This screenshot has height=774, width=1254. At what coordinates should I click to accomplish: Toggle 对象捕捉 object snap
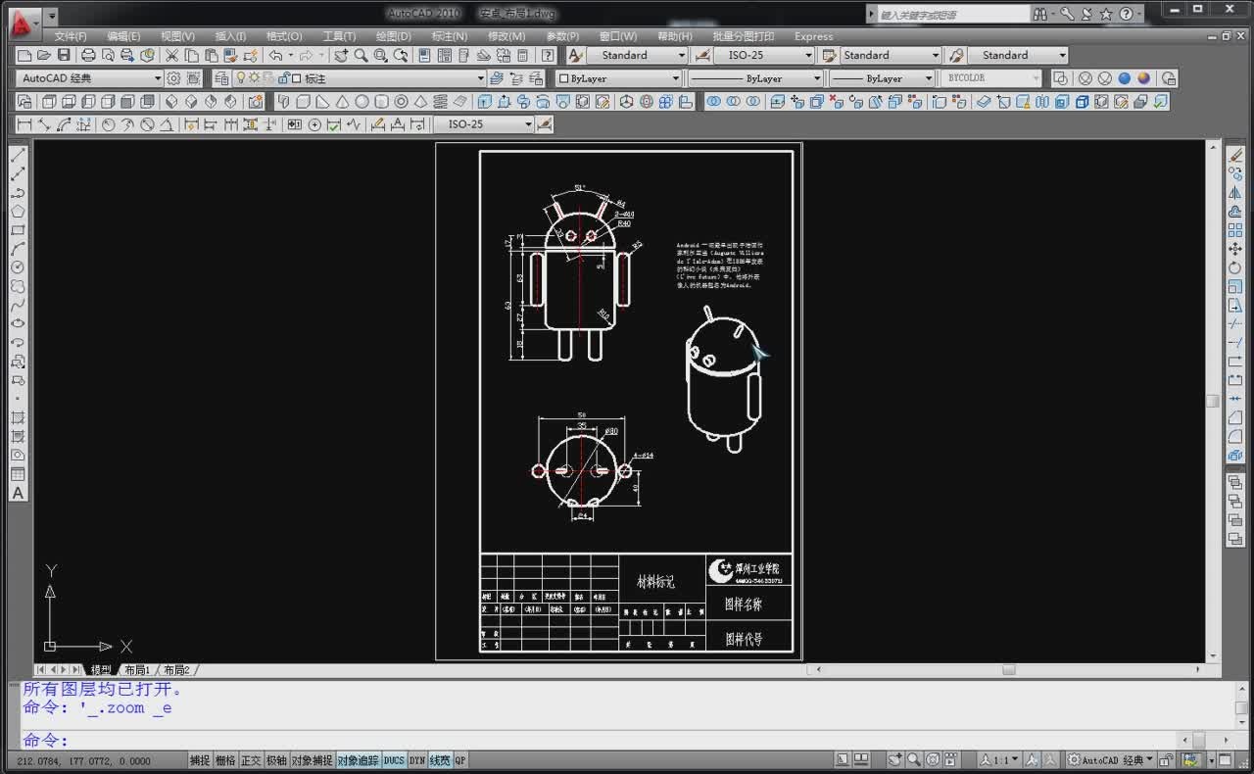pyautogui.click(x=312, y=760)
